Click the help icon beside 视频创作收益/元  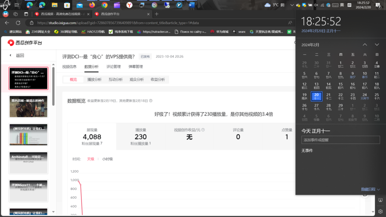(x=203, y=130)
